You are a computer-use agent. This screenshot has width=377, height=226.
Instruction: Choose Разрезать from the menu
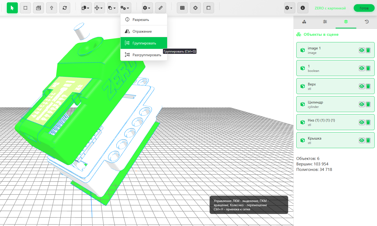pos(141,20)
